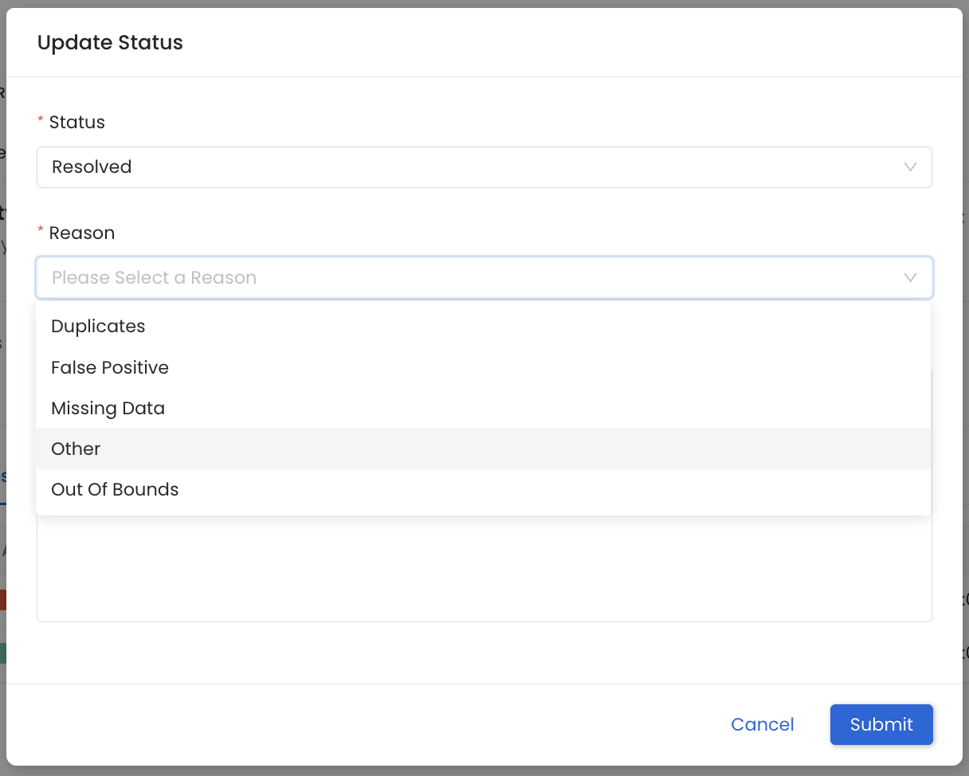Image resolution: width=969 pixels, height=776 pixels.
Task: Click the Reason field label
Action: (82, 233)
